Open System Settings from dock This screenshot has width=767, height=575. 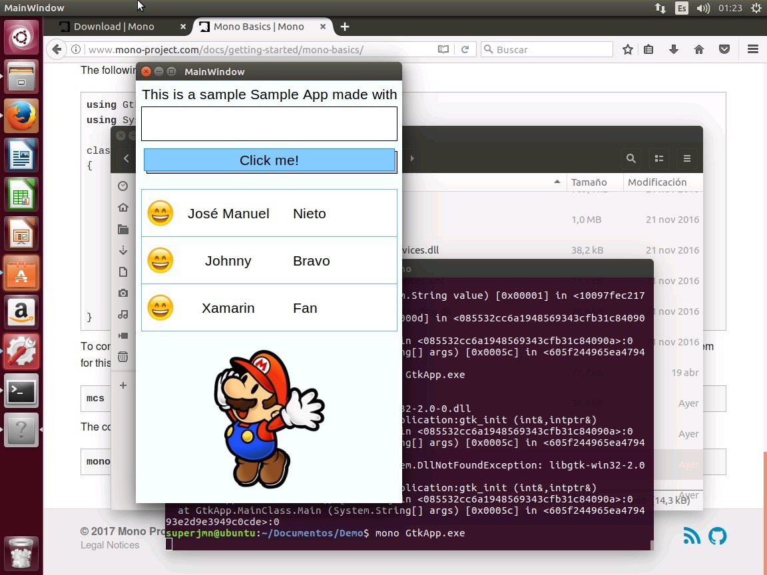pyautogui.click(x=21, y=351)
